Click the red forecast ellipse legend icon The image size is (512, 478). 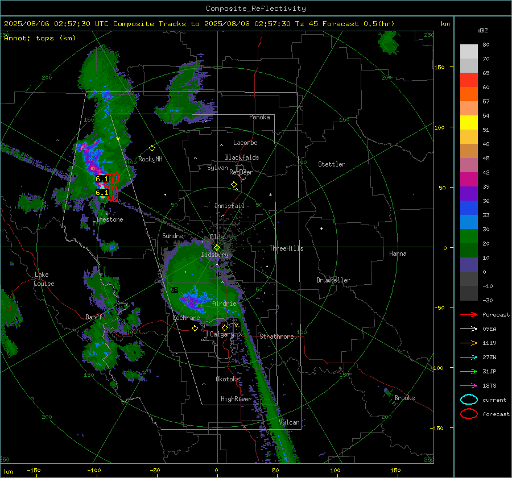[x=469, y=414]
